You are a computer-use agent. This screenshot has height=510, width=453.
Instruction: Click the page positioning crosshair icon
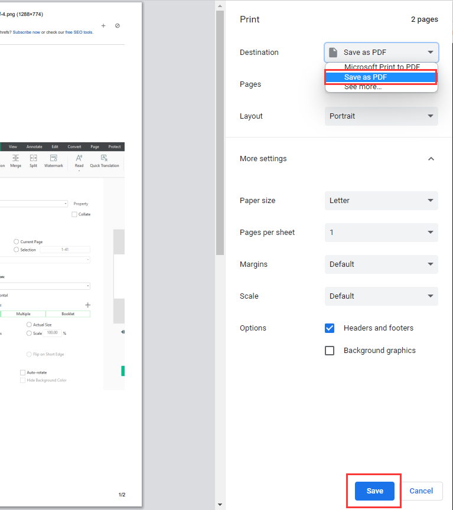pyautogui.click(x=87, y=305)
